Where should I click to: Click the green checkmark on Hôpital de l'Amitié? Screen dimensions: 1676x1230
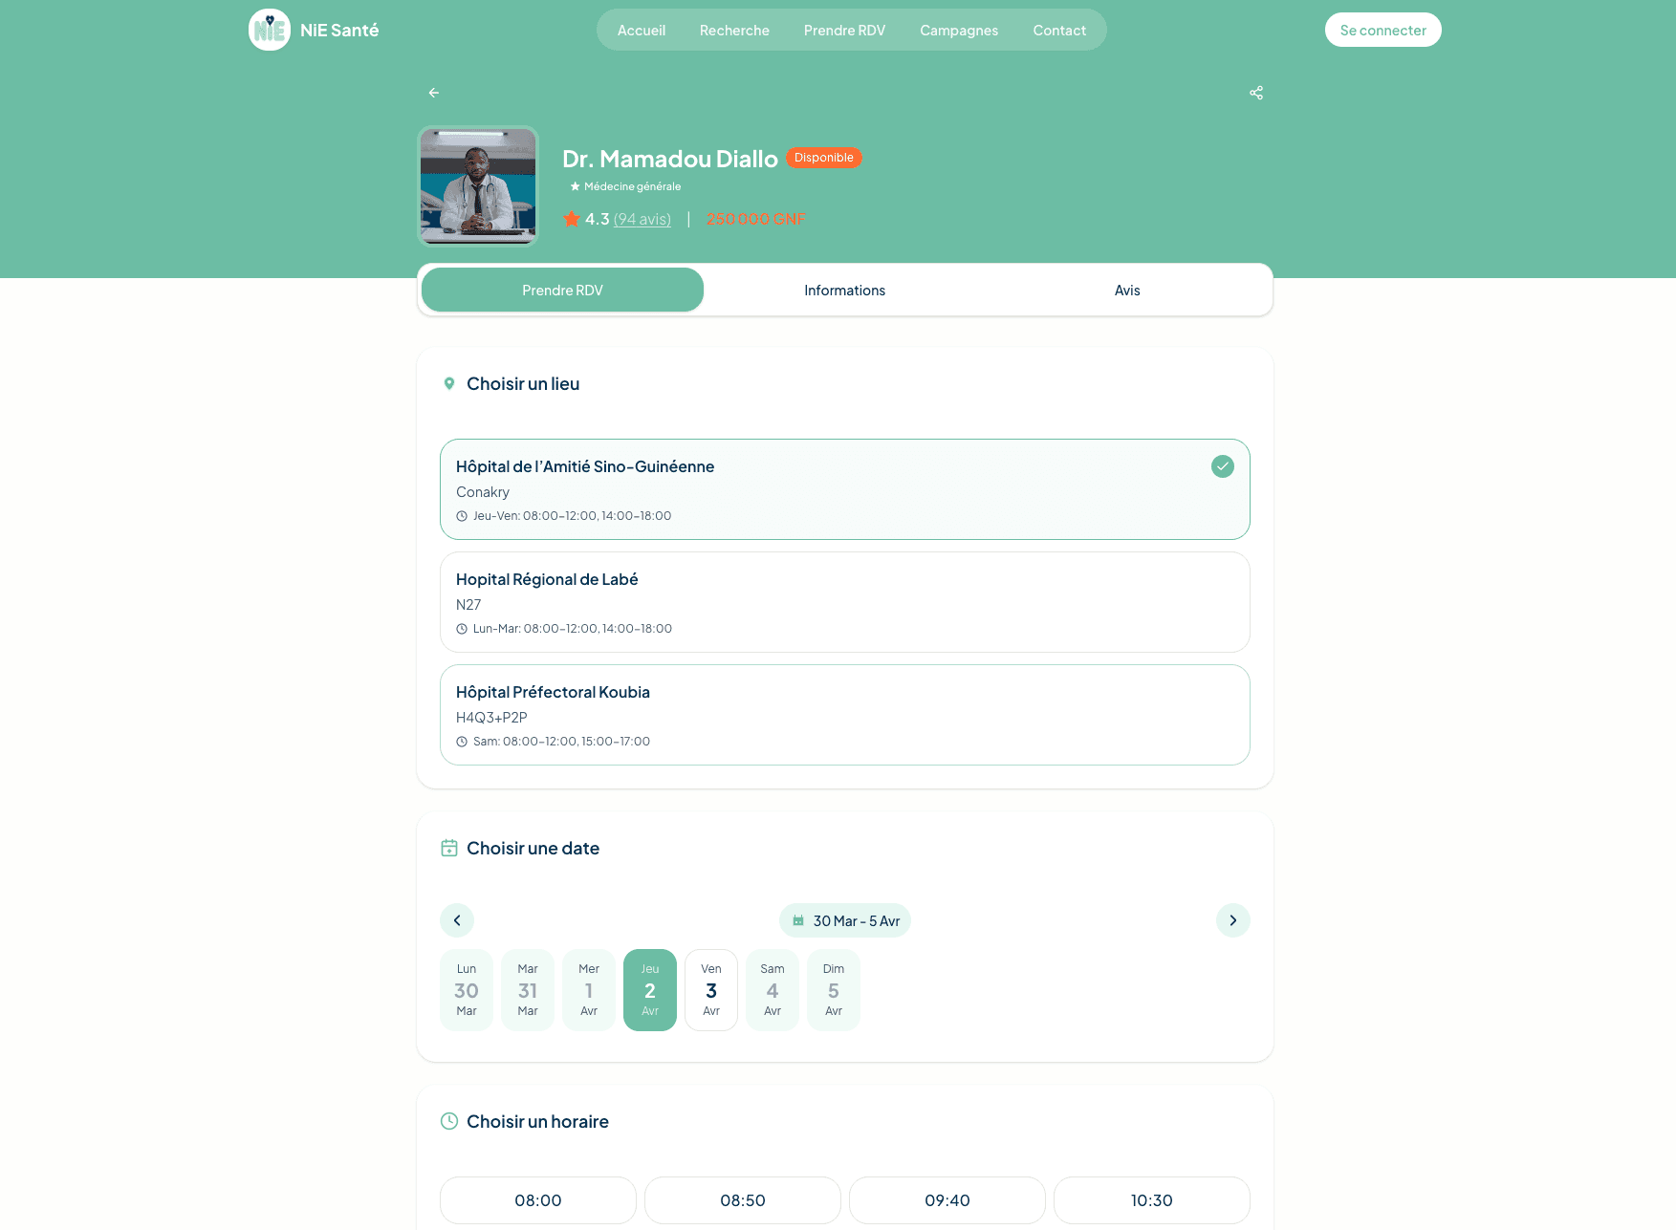click(x=1223, y=466)
